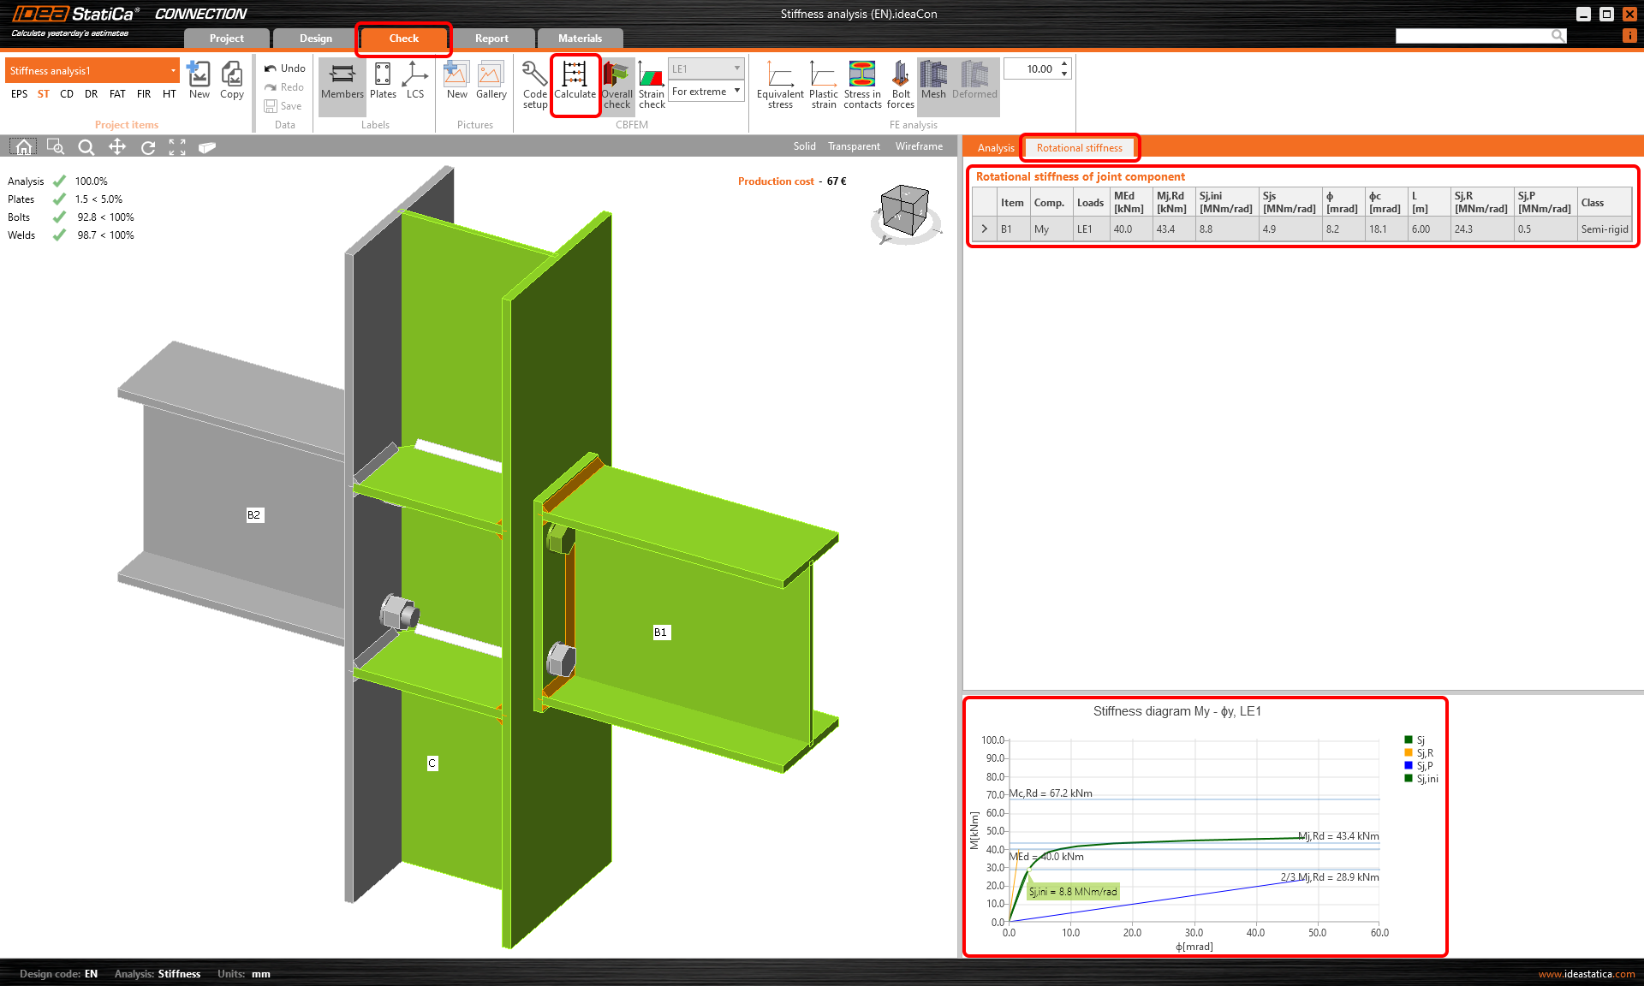This screenshot has width=1644, height=986.
Task: Expand the B1 stiffness table row
Action: point(985,229)
